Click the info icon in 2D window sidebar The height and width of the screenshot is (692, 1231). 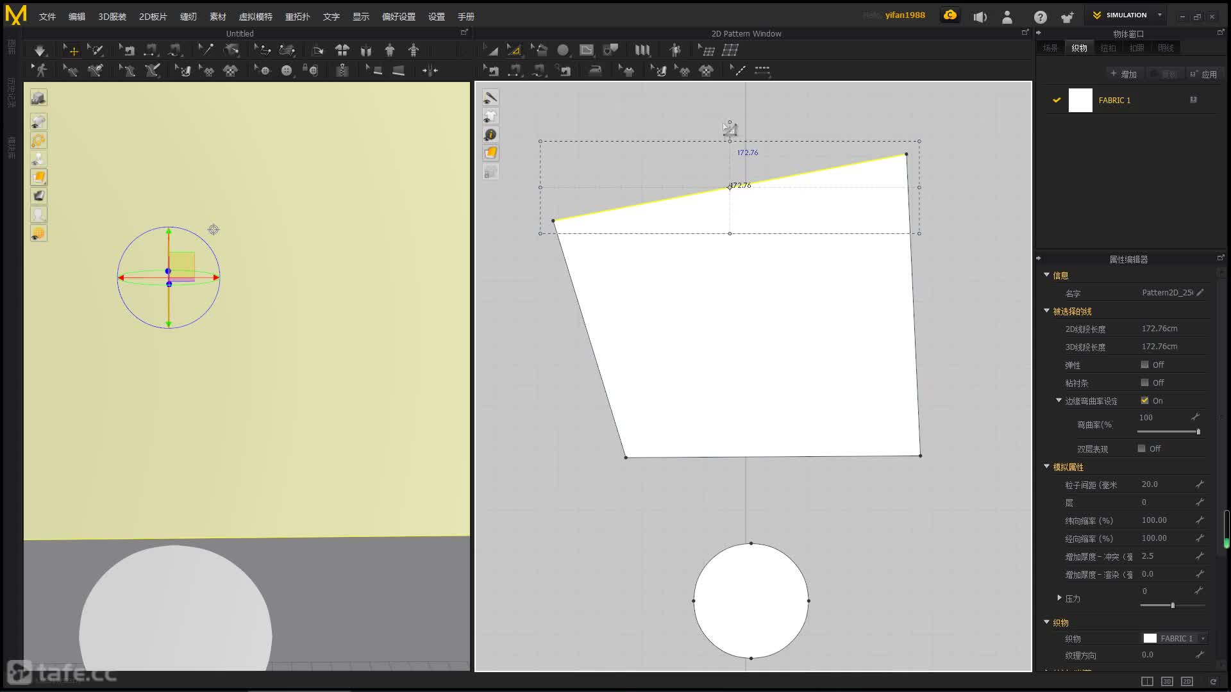(490, 135)
